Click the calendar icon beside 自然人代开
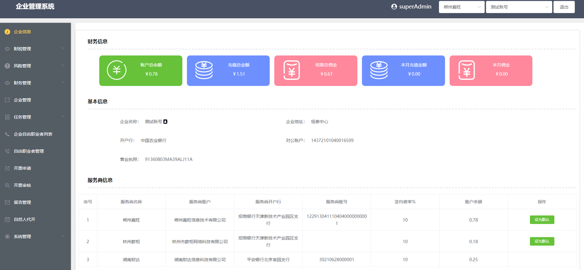This screenshot has height=270, width=584. pyautogui.click(x=7, y=219)
